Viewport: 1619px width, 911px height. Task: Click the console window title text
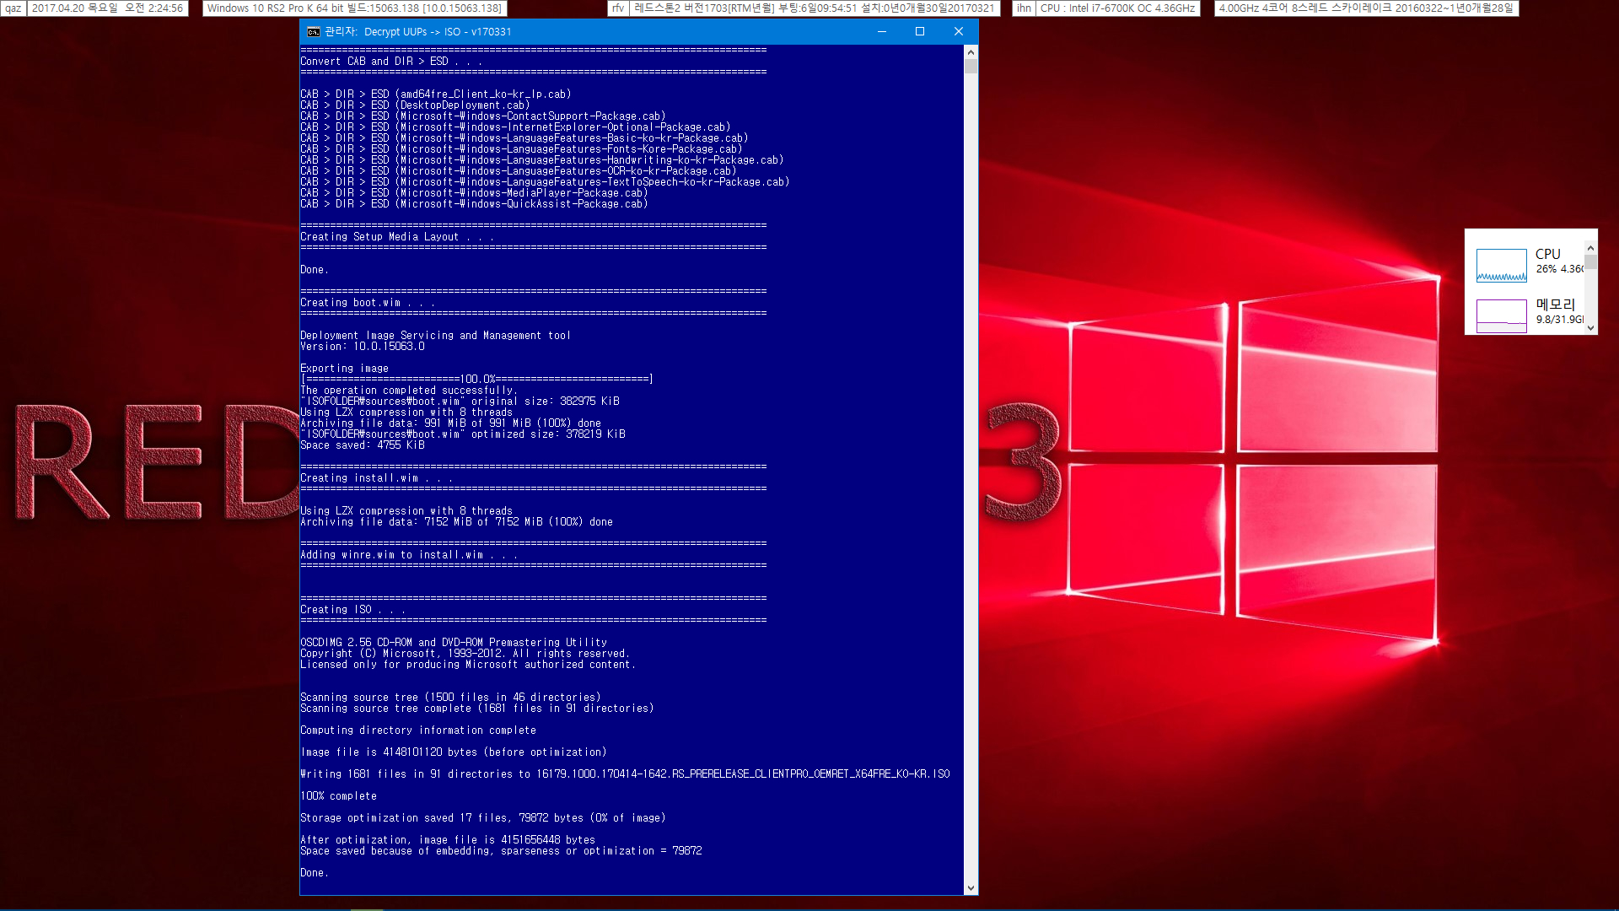coord(417,32)
